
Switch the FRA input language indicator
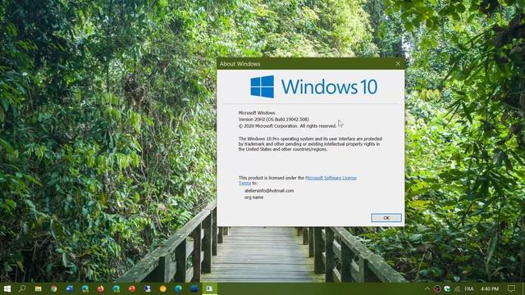pyautogui.click(x=469, y=288)
